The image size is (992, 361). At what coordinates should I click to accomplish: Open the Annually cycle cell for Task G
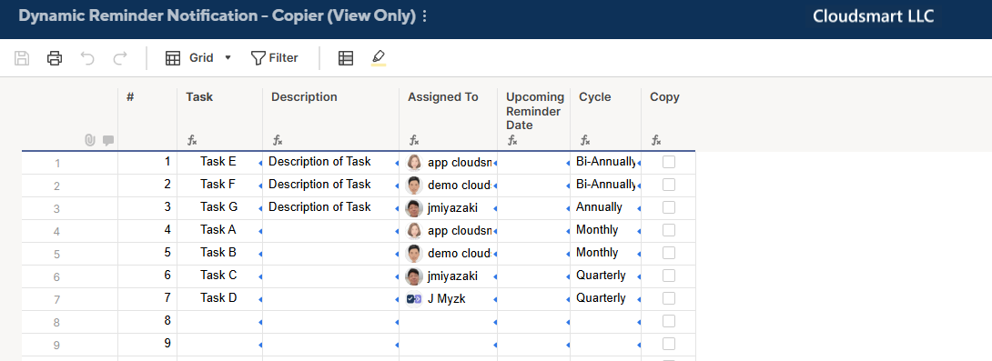click(x=606, y=208)
